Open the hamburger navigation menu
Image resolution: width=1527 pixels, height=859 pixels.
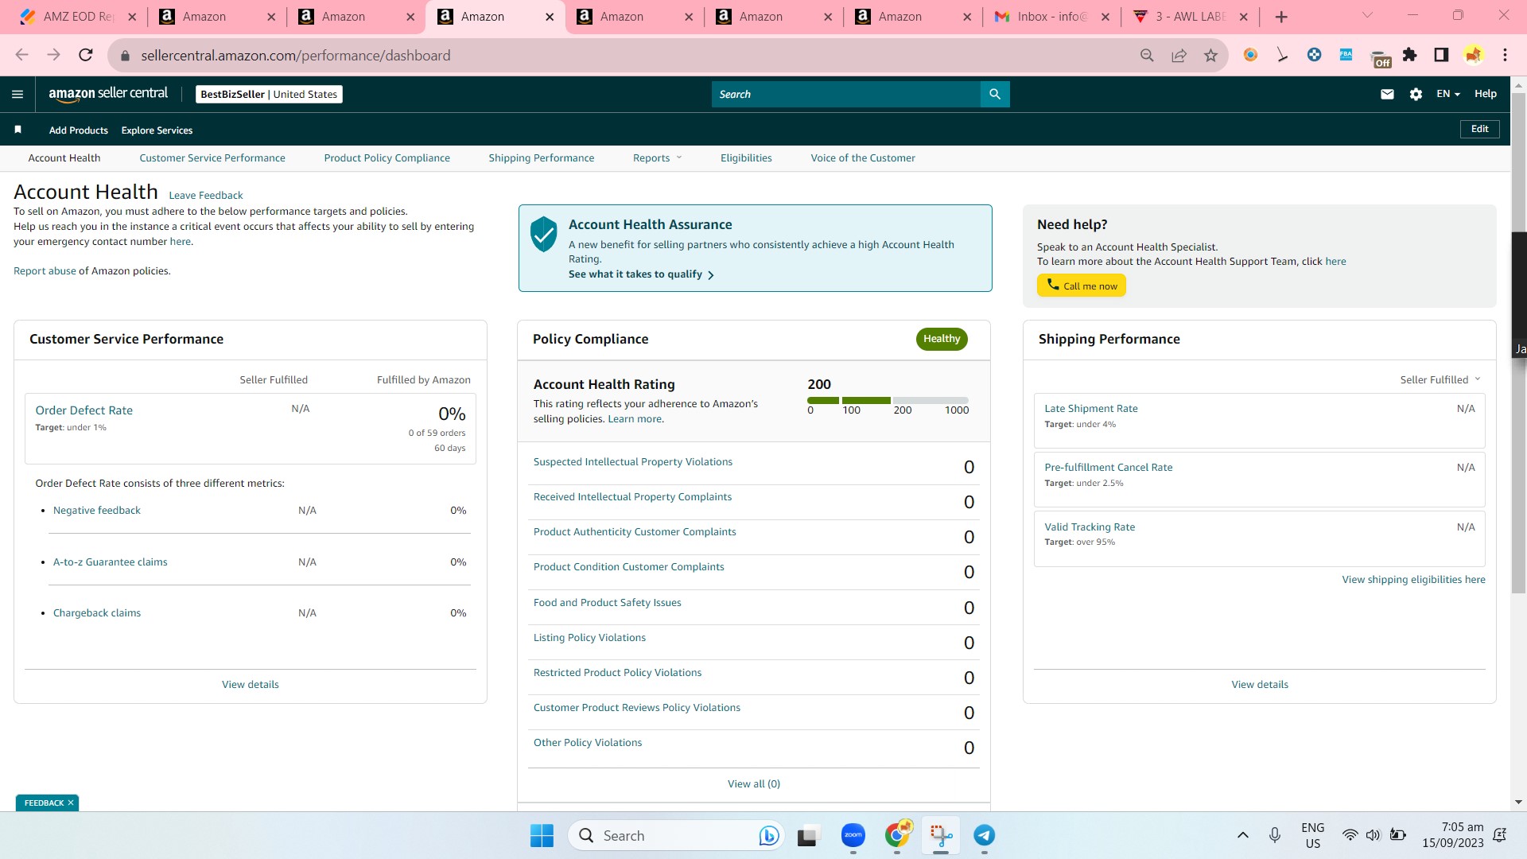pos(17,94)
